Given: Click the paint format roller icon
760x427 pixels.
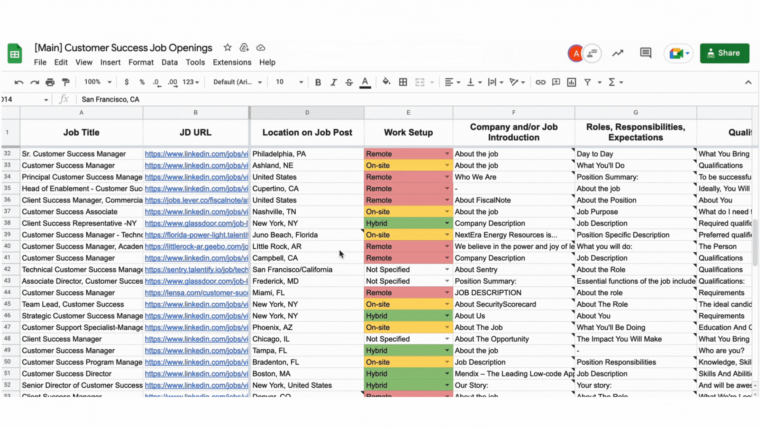Looking at the screenshot, I should (66, 82).
